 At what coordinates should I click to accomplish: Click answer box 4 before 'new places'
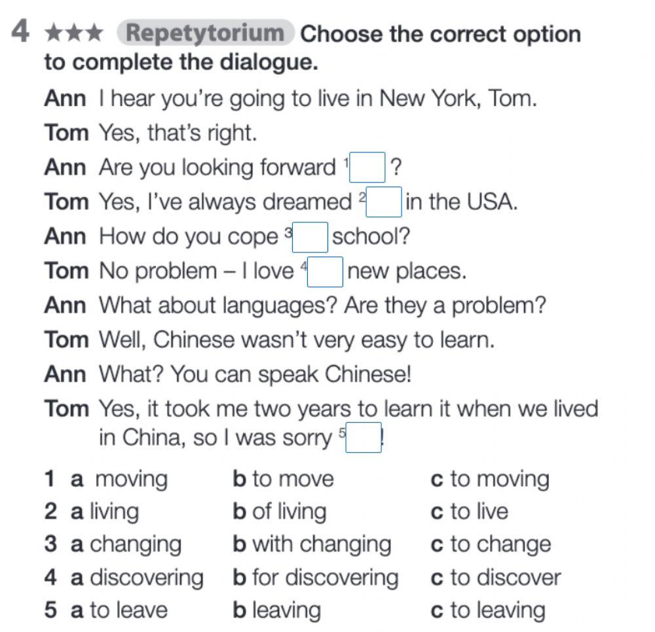tap(326, 272)
